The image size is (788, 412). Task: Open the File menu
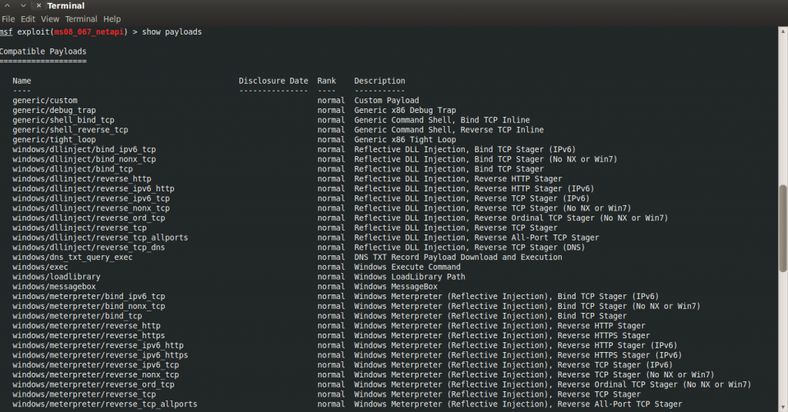click(8, 19)
